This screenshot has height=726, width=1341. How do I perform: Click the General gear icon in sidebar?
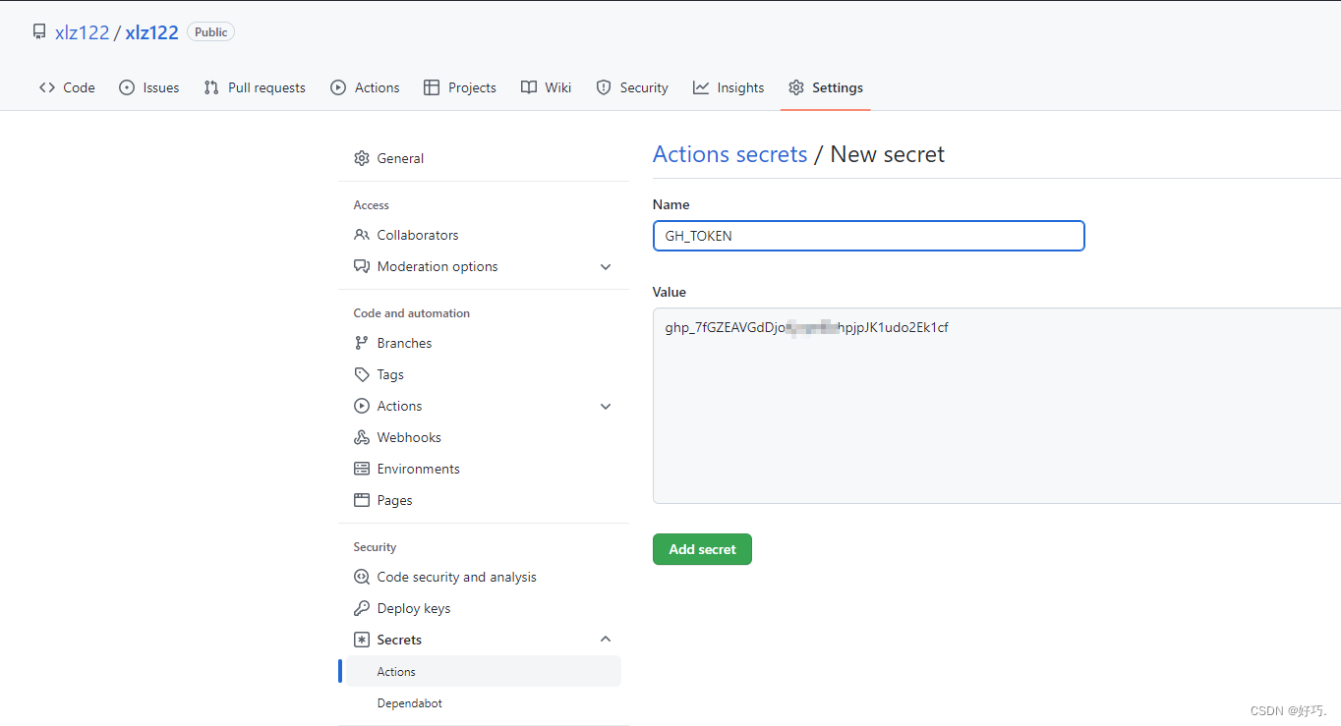[x=362, y=158]
